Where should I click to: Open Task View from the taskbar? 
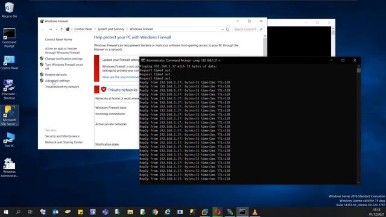[30, 212]
